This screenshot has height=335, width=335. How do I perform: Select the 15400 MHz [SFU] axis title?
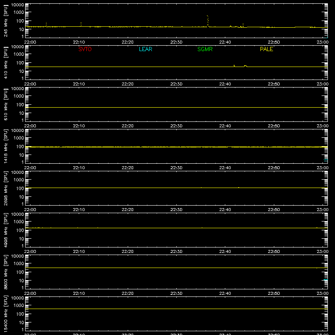[5, 314]
